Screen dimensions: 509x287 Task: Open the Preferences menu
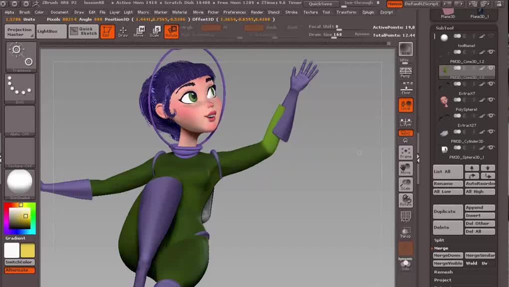pos(235,12)
